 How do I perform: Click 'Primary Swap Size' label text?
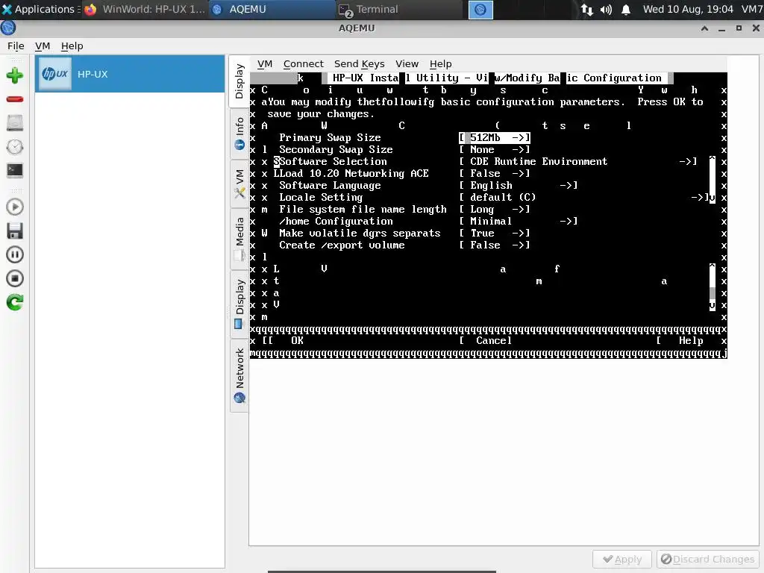[x=330, y=138]
